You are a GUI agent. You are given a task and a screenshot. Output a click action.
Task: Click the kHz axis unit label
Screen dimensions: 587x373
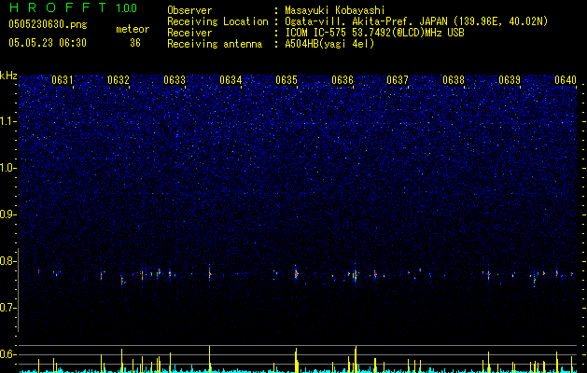(x=8, y=76)
